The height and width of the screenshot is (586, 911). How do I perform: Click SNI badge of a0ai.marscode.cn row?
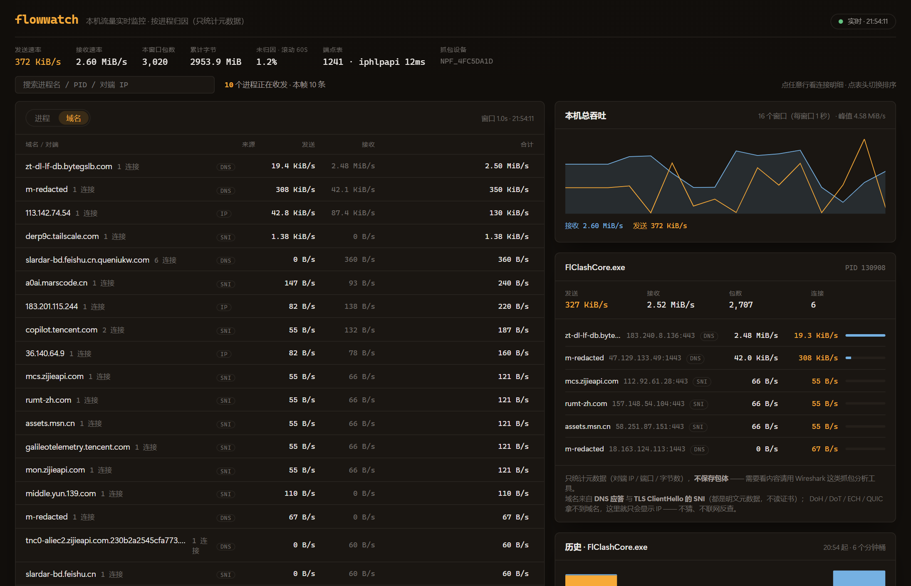click(x=225, y=284)
